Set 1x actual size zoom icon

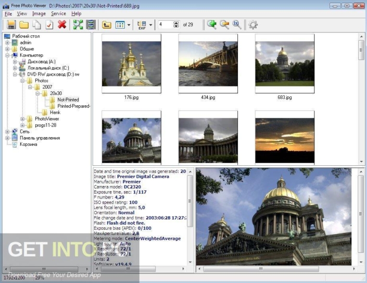coord(237,24)
